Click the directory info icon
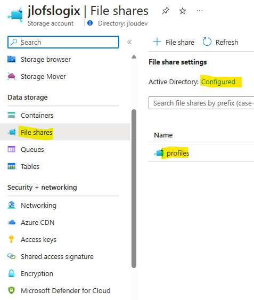 click(90, 23)
